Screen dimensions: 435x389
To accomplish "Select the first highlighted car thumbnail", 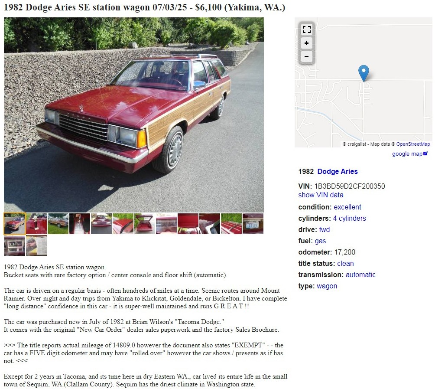I will pyautogui.click(x=15, y=224).
